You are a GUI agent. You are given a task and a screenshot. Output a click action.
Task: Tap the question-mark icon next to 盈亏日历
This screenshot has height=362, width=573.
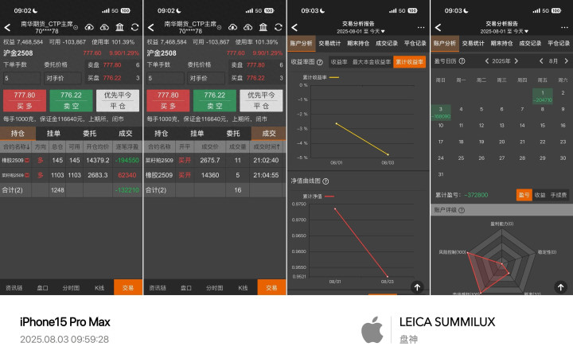462,61
